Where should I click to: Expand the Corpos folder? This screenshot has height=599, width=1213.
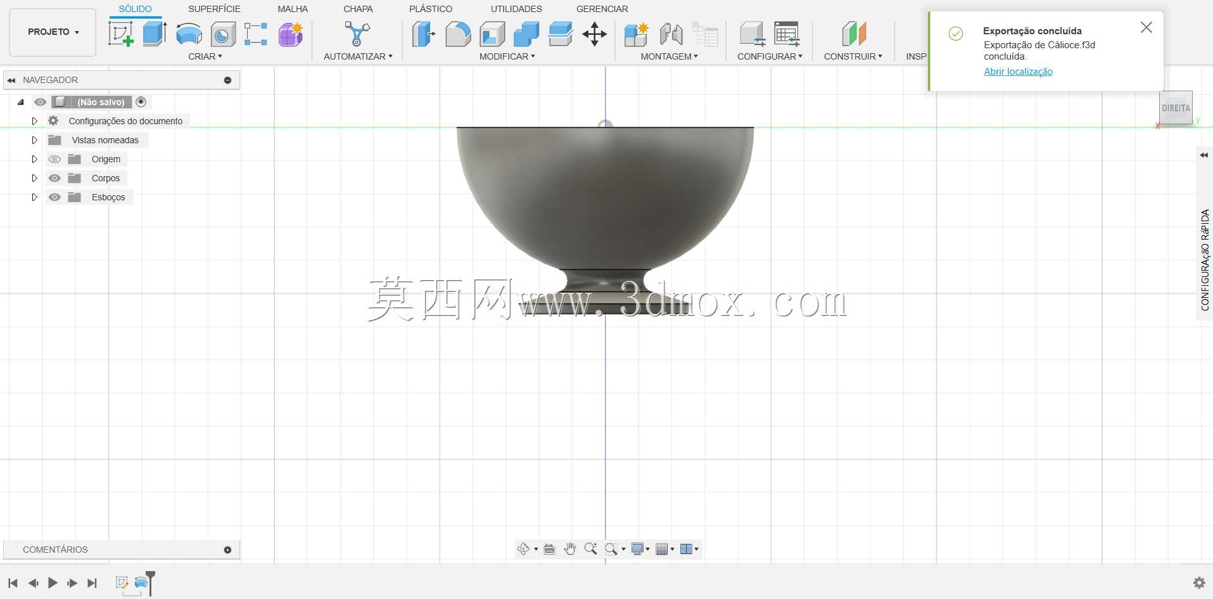click(x=35, y=178)
